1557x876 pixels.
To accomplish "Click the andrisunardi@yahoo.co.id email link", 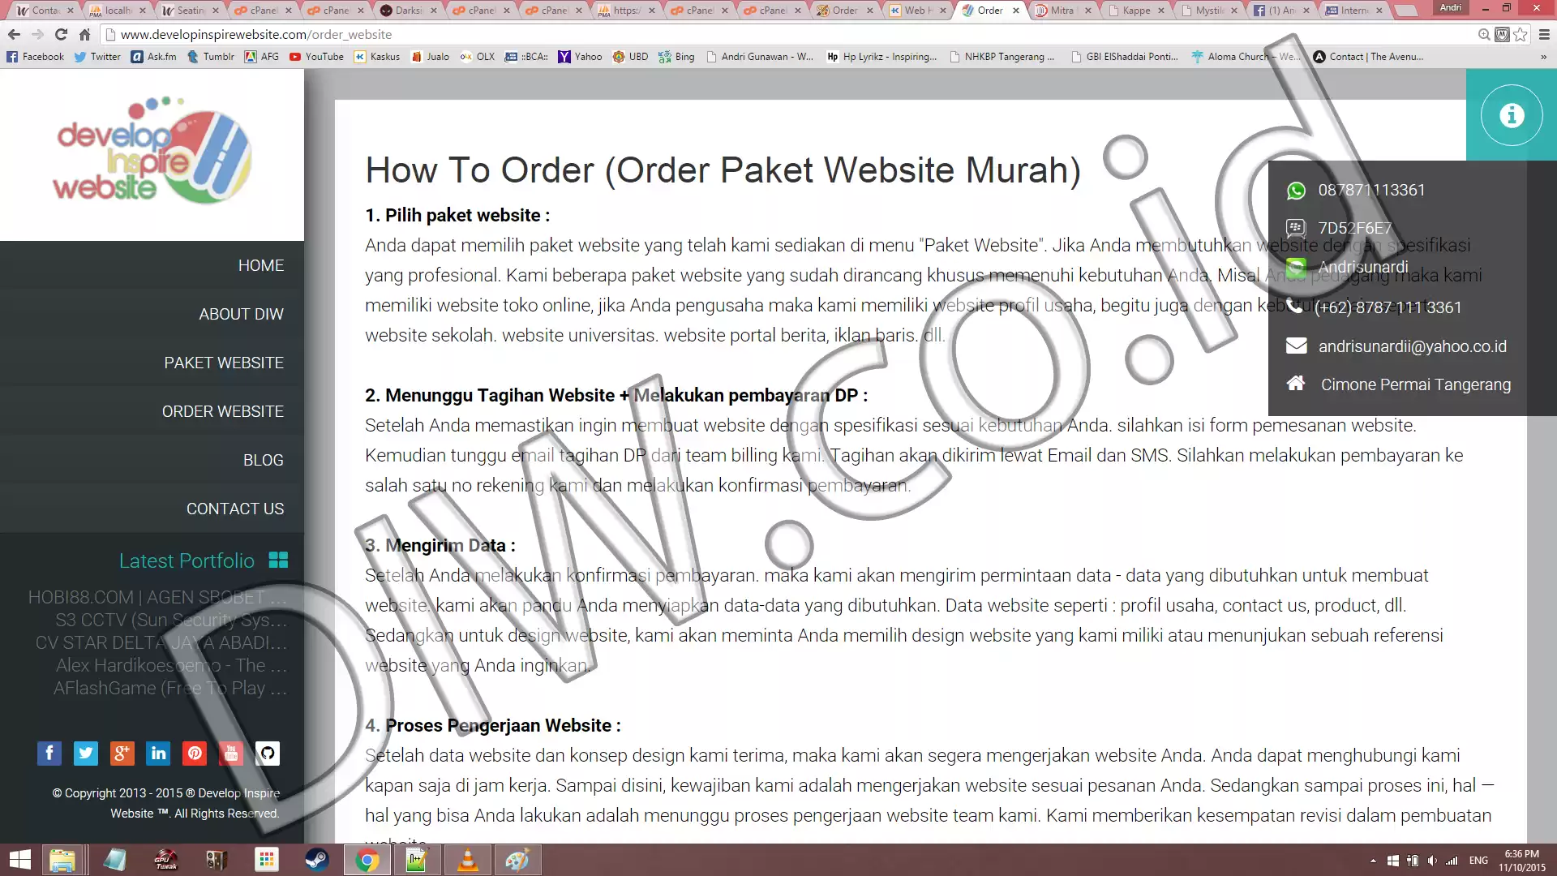I will tap(1413, 346).
